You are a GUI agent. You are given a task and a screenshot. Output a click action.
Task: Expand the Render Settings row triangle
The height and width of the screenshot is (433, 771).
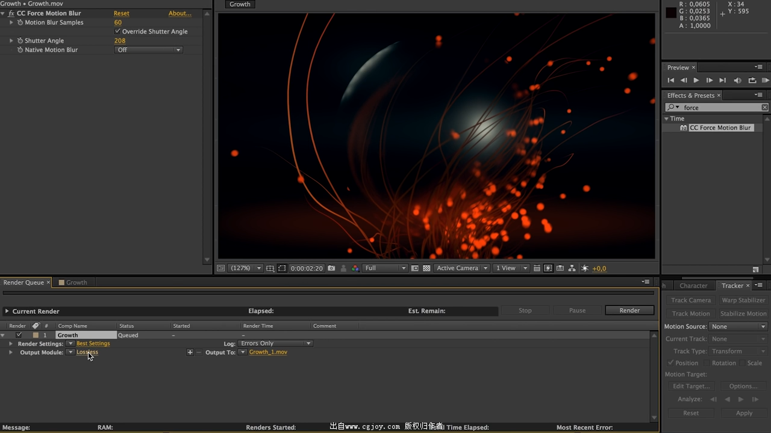tap(11, 343)
